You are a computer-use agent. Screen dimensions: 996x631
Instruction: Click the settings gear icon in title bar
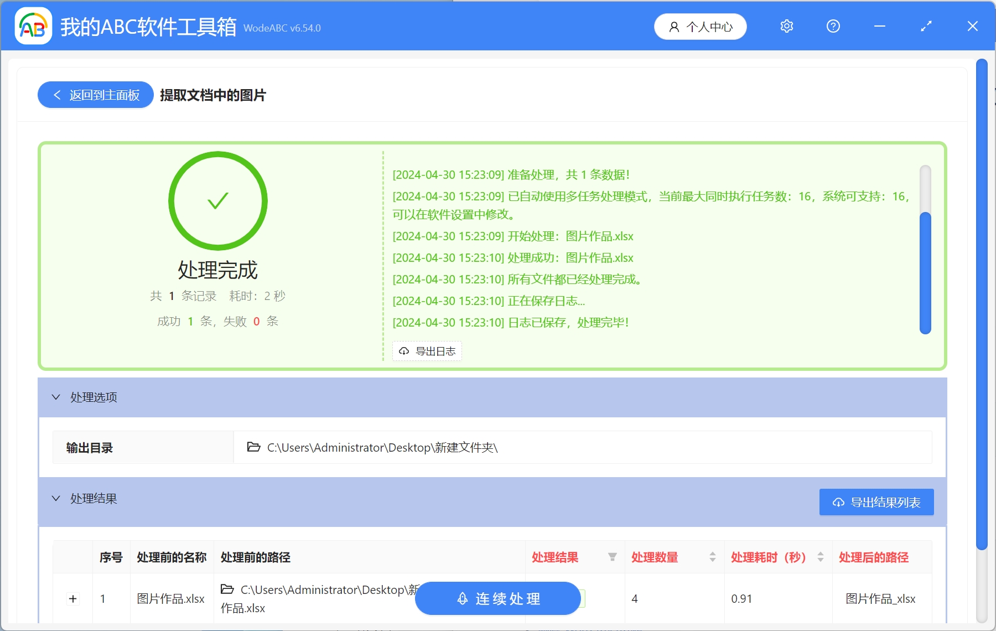(786, 26)
